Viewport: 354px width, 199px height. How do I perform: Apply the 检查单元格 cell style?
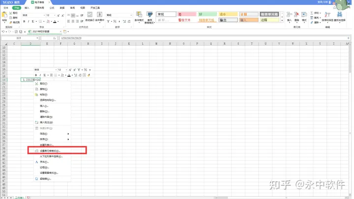click(269, 14)
